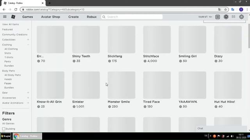Open the Stitchface item thumbnail
This screenshot has width=250, height=140.
157,40
